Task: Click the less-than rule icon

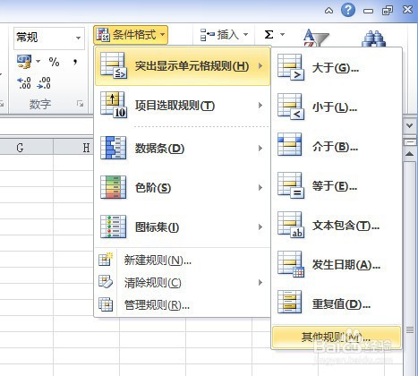Action: pos(291,107)
